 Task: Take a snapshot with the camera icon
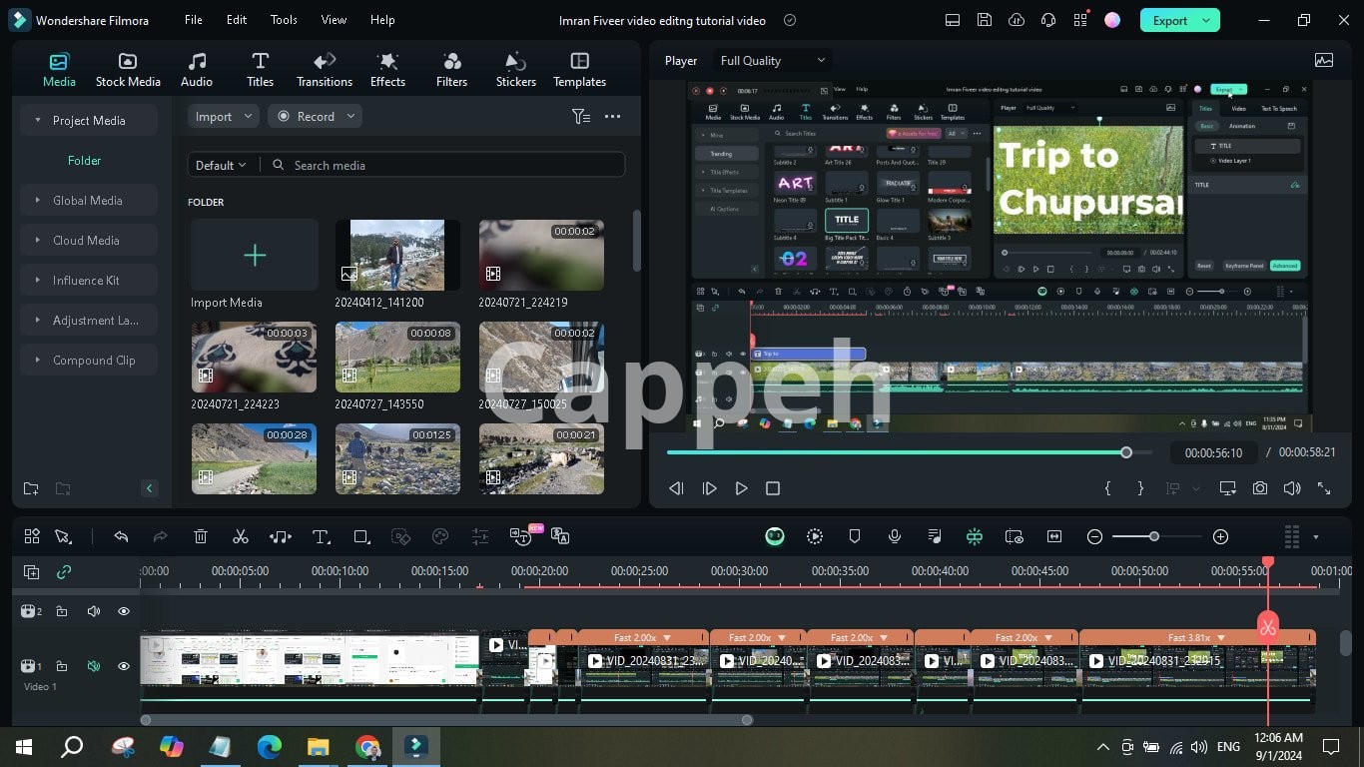(x=1260, y=488)
